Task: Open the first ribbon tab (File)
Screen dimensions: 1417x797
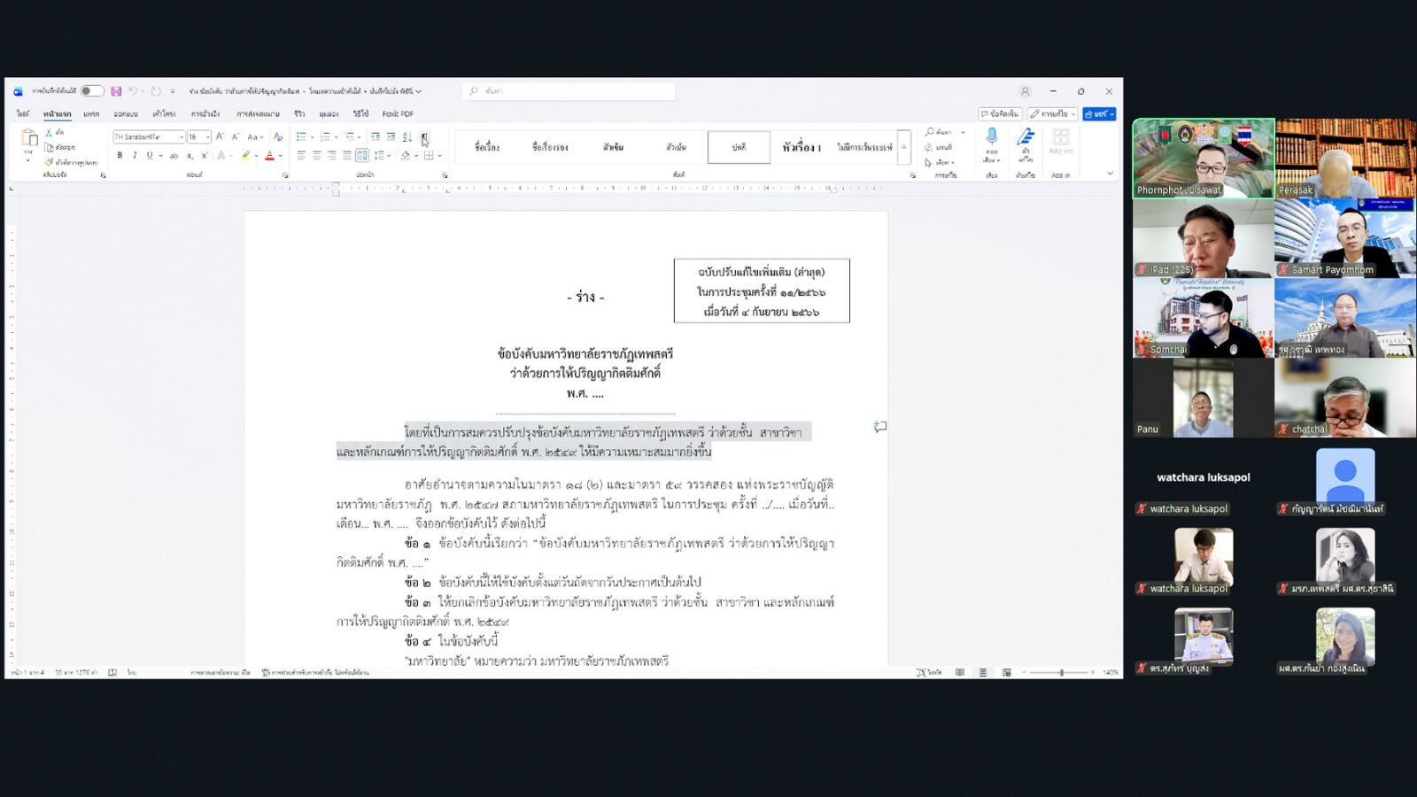Action: tap(23, 114)
